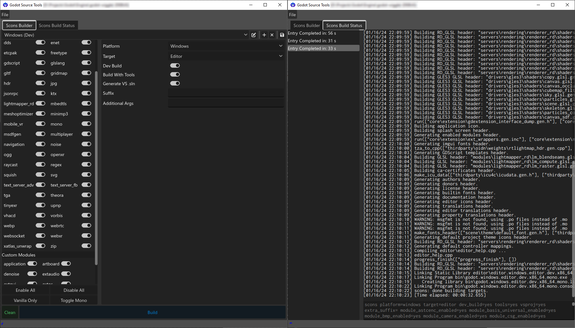Toggle the artboard custom module switch

(x=66, y=263)
